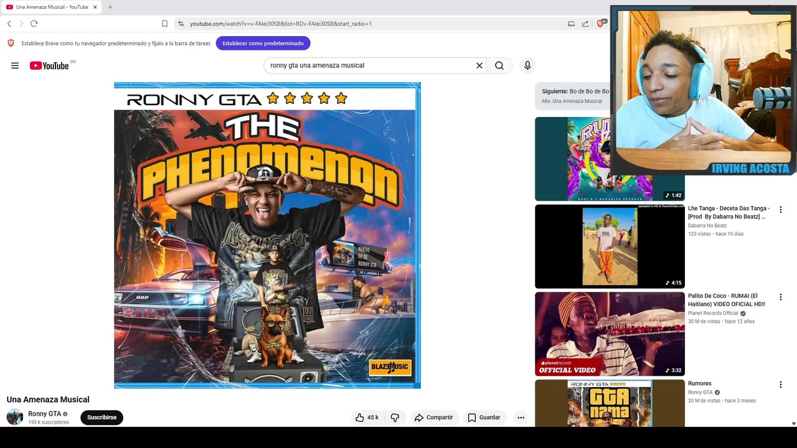The width and height of the screenshot is (797, 448).
Task: Click the Dabarra No Beatz channel name
Action: tap(707, 225)
